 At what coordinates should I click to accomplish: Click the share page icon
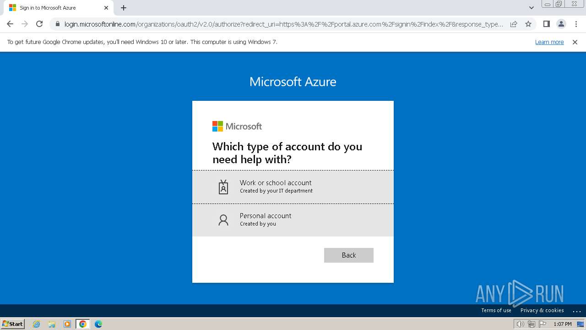pos(514,24)
